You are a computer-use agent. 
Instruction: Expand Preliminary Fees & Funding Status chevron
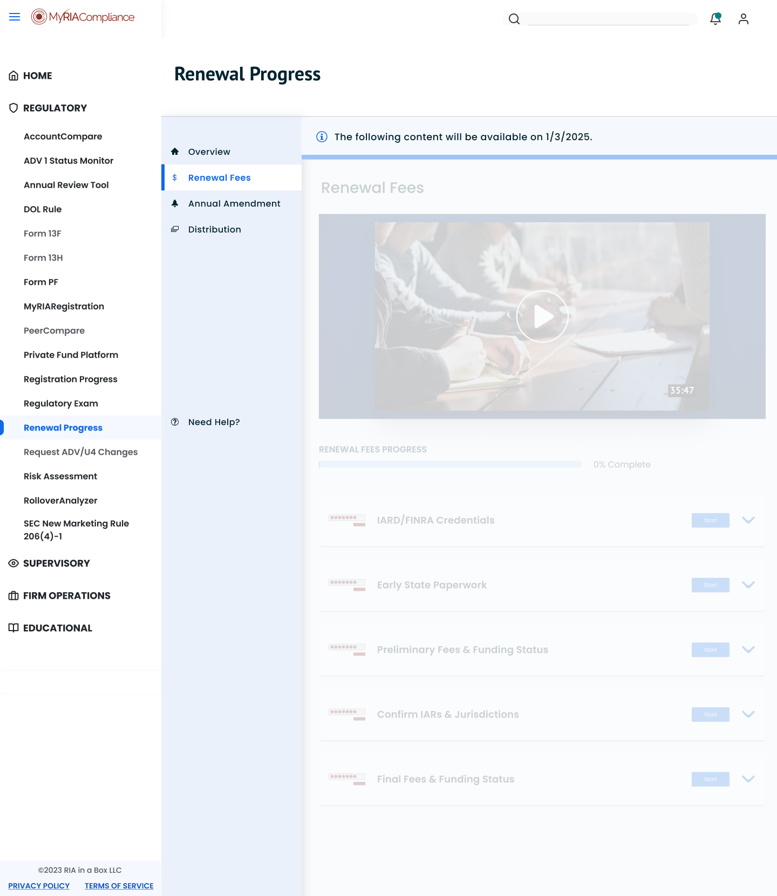[x=748, y=649]
